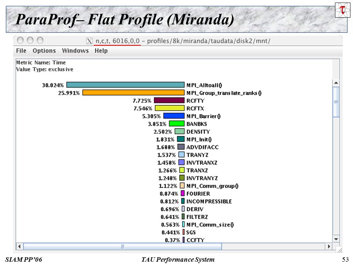Click the MPI_Barrier() blue bar
Viewport: 353px width, 265px height.
pyautogui.click(x=174, y=116)
